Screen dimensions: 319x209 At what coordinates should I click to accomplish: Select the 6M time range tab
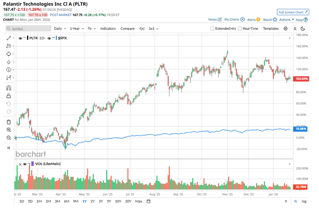pyautogui.click(x=66, y=201)
